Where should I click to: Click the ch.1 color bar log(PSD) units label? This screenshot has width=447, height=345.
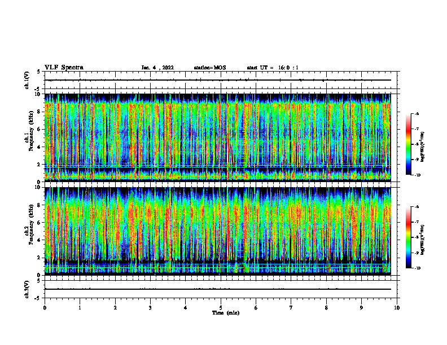pos(423,147)
